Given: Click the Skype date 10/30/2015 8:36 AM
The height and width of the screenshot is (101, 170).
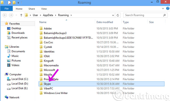Looking at the screenshot, I should point(108,84).
